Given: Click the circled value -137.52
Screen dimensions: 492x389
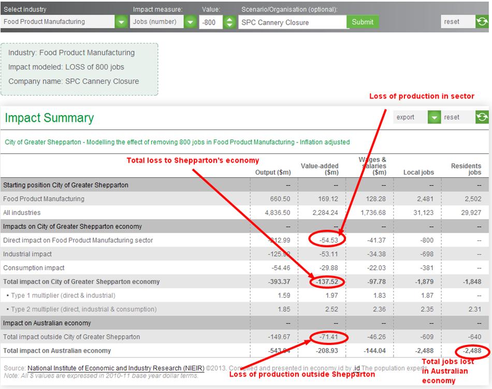Looking at the screenshot, I should pyautogui.click(x=327, y=282).
